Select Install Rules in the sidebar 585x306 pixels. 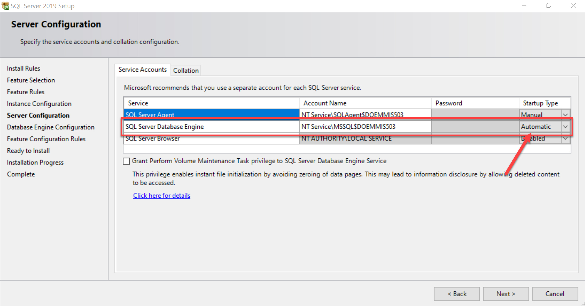click(24, 68)
